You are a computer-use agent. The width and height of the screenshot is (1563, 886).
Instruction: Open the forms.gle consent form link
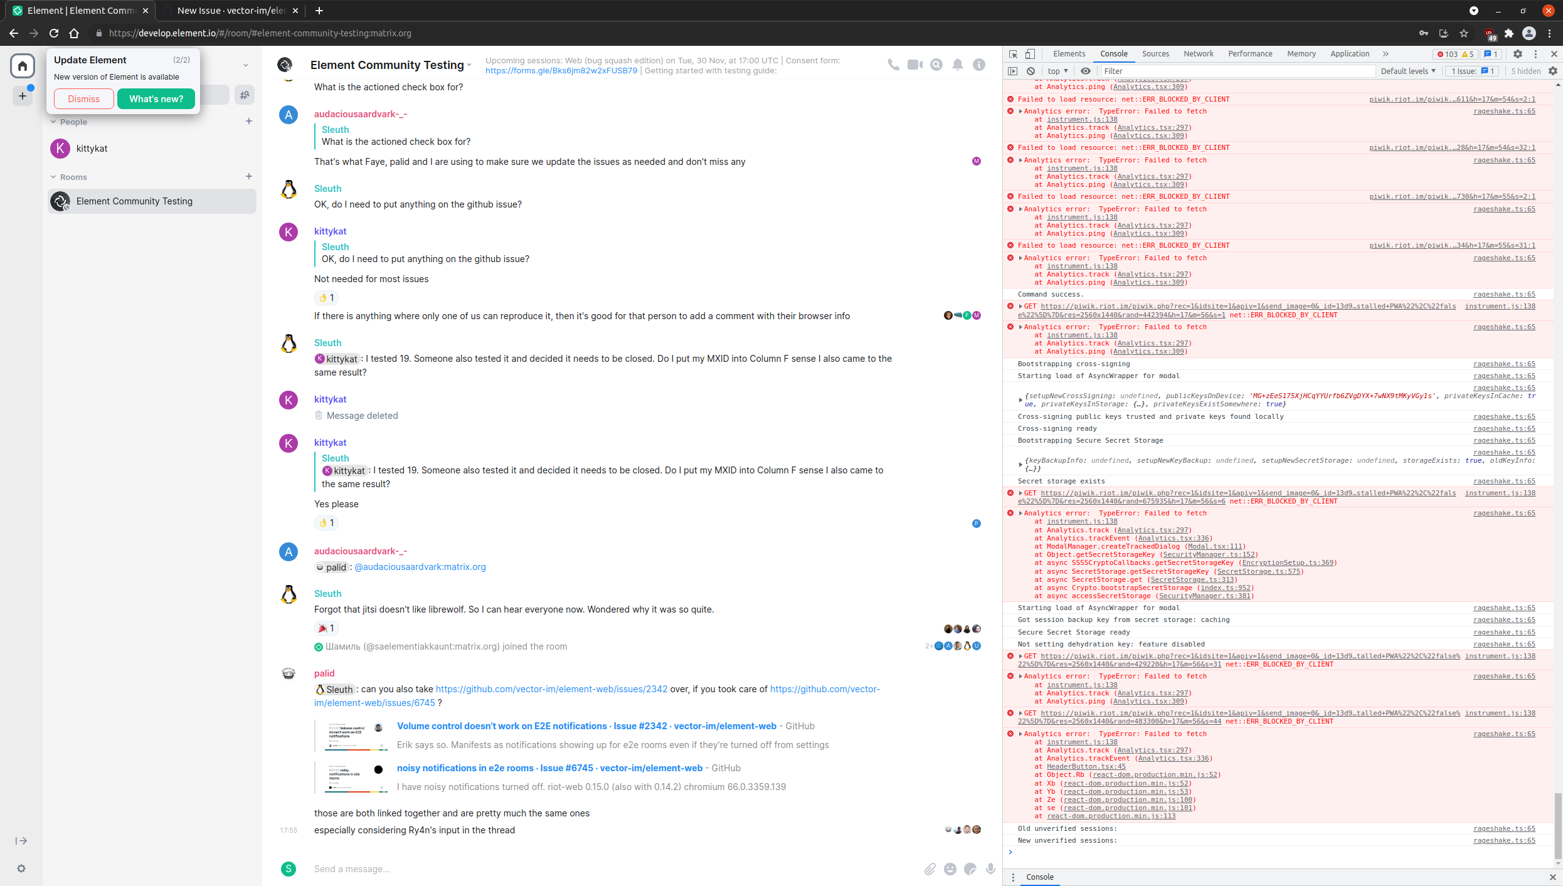[x=561, y=71]
